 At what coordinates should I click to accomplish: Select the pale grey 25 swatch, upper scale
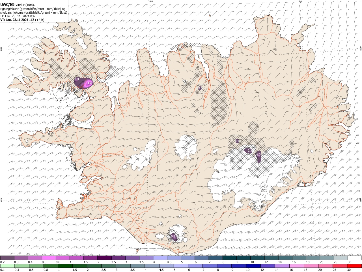(341, 258)
